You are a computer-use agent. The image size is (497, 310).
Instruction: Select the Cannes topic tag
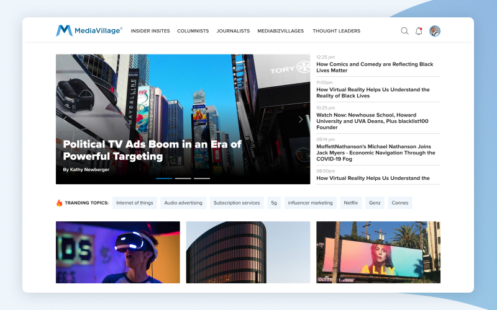pos(399,203)
